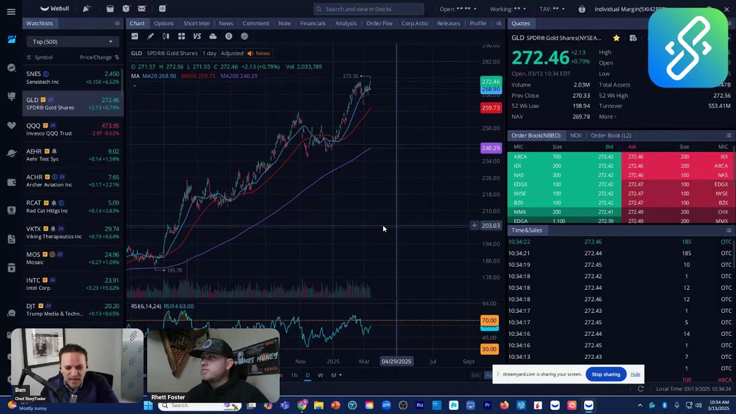Open the candlestick style selector icon
The width and height of the screenshot is (736, 414).
[166, 36]
